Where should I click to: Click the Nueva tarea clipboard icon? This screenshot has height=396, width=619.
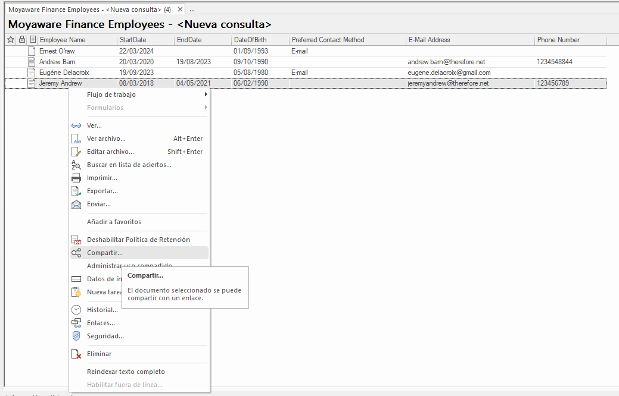pos(76,292)
